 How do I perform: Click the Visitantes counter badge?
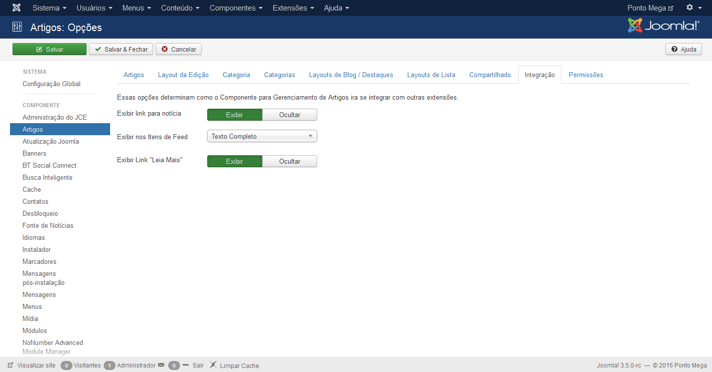point(67,365)
